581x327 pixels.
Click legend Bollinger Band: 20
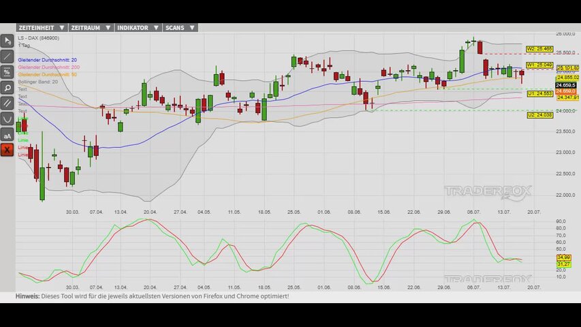(x=37, y=82)
